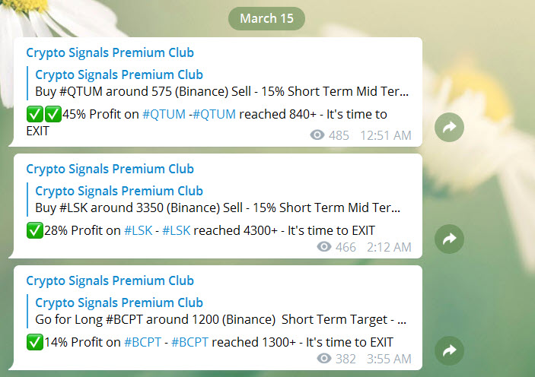This screenshot has height=377, width=535.
Task: Open the quoted Go for Long #BCPT reply
Action: pyautogui.click(x=218, y=311)
